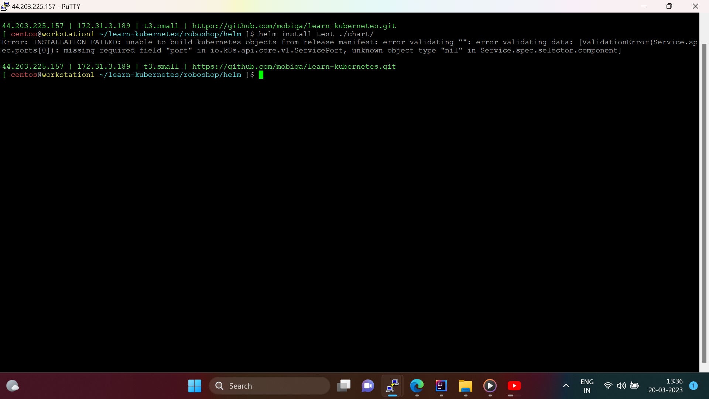Open YouTube from the taskbar
Viewport: 709px width, 399px height.
tap(514, 386)
